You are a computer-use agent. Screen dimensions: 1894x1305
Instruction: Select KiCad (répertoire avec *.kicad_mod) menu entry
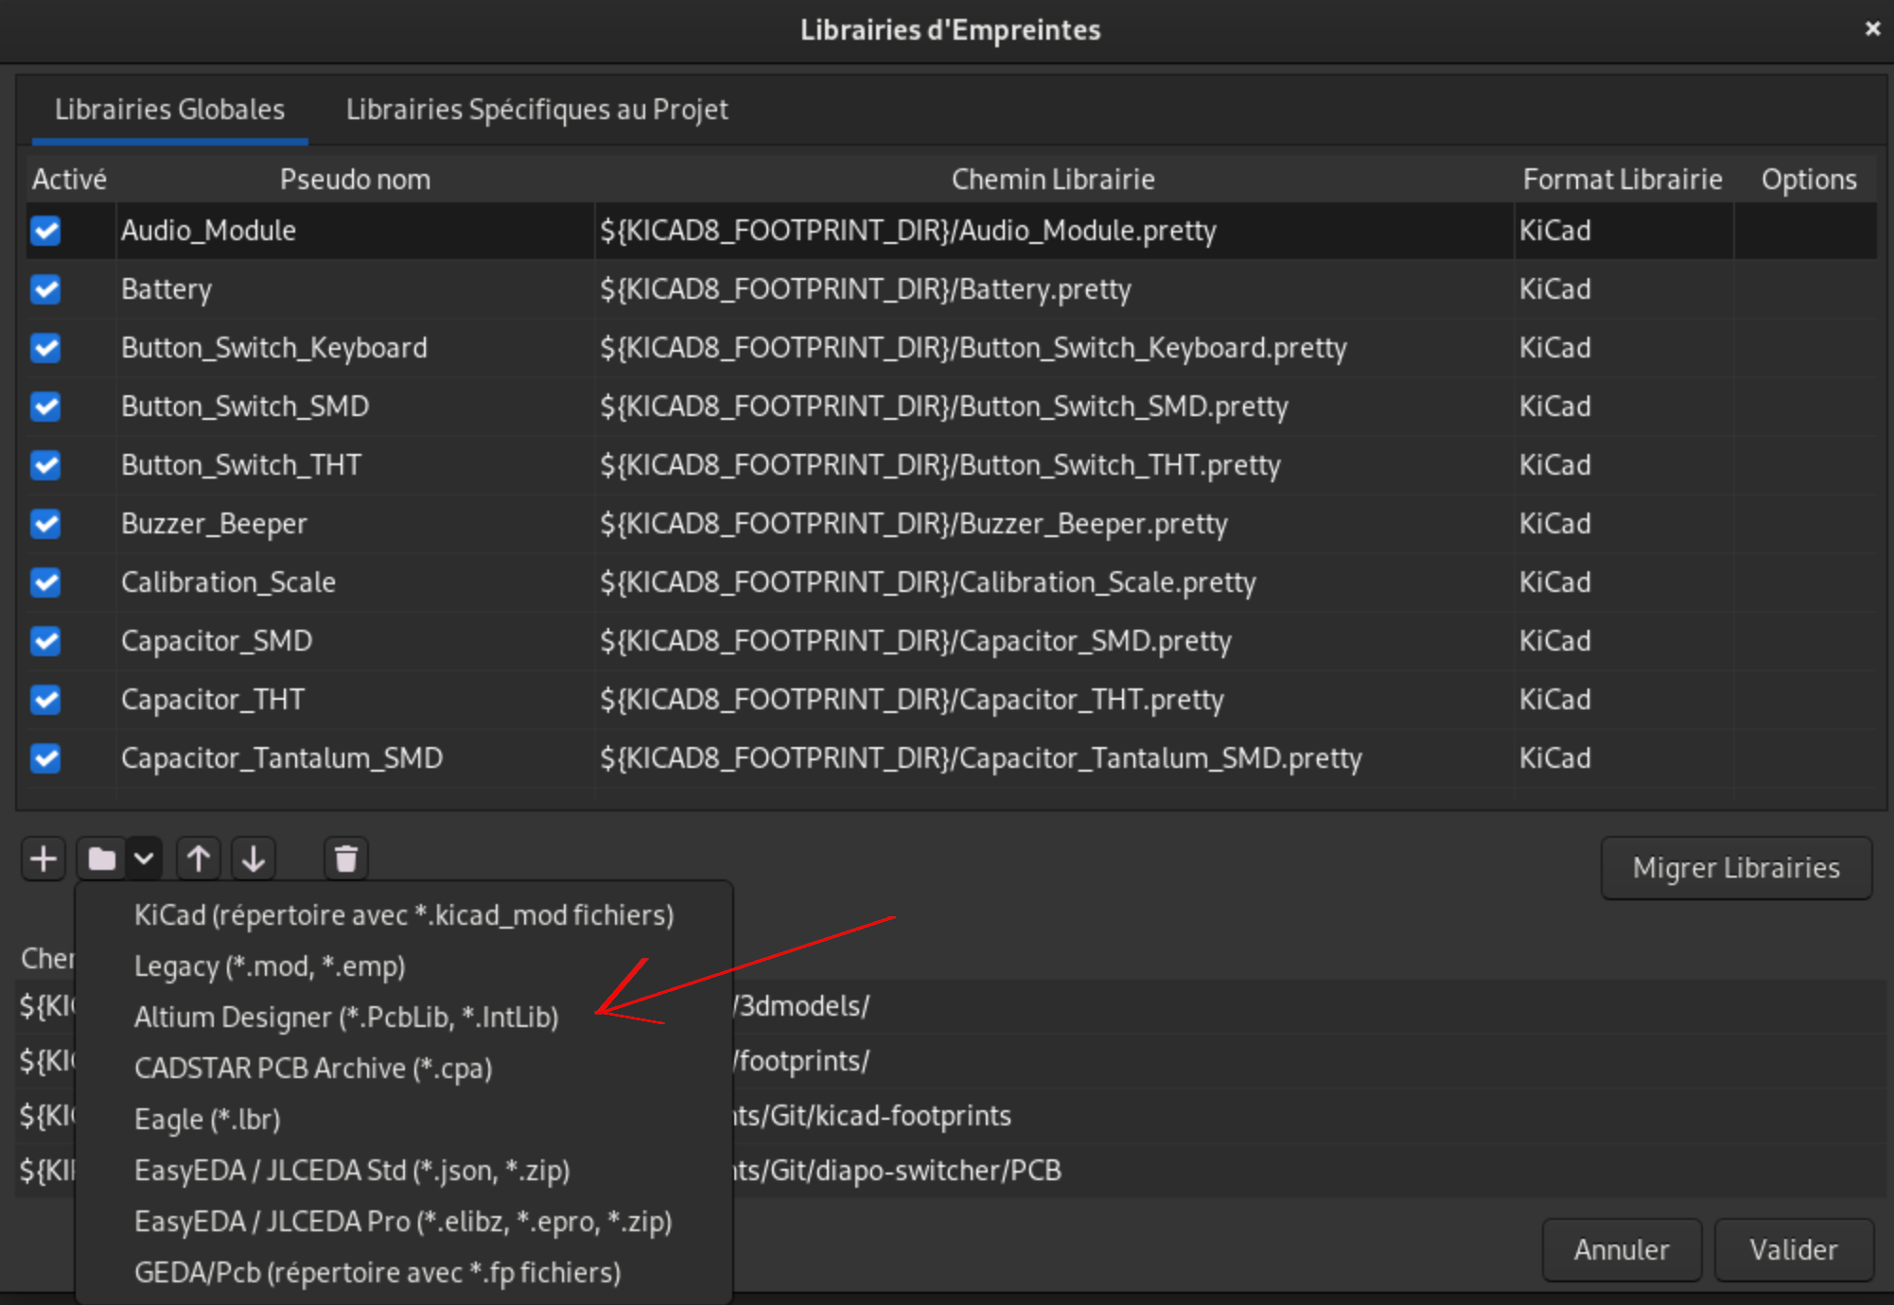pos(404,914)
